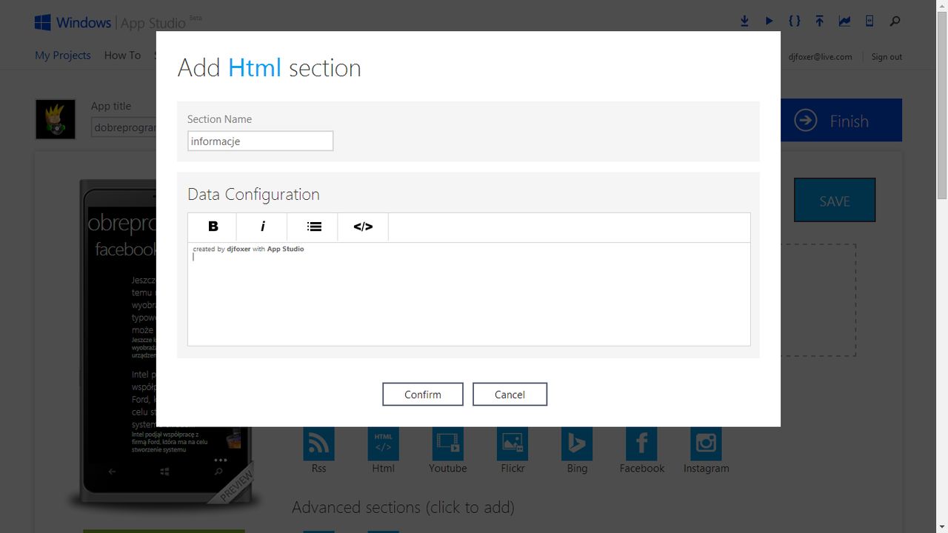
Task: Insert a bulleted list in the editor
Action: [313, 227]
